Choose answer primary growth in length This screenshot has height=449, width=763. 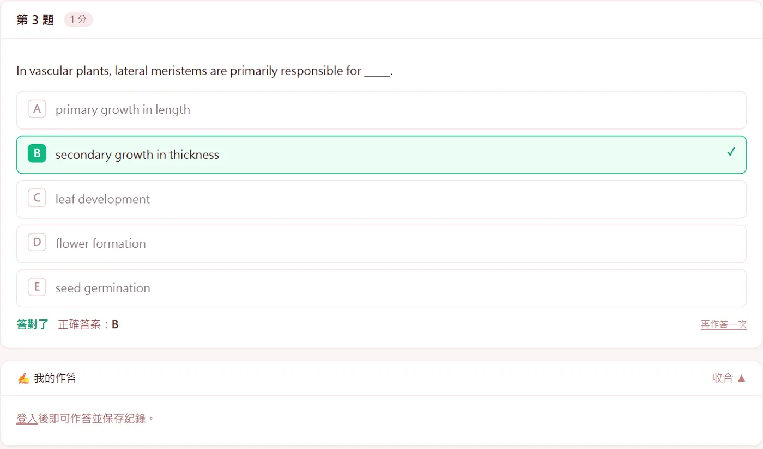coord(381,110)
